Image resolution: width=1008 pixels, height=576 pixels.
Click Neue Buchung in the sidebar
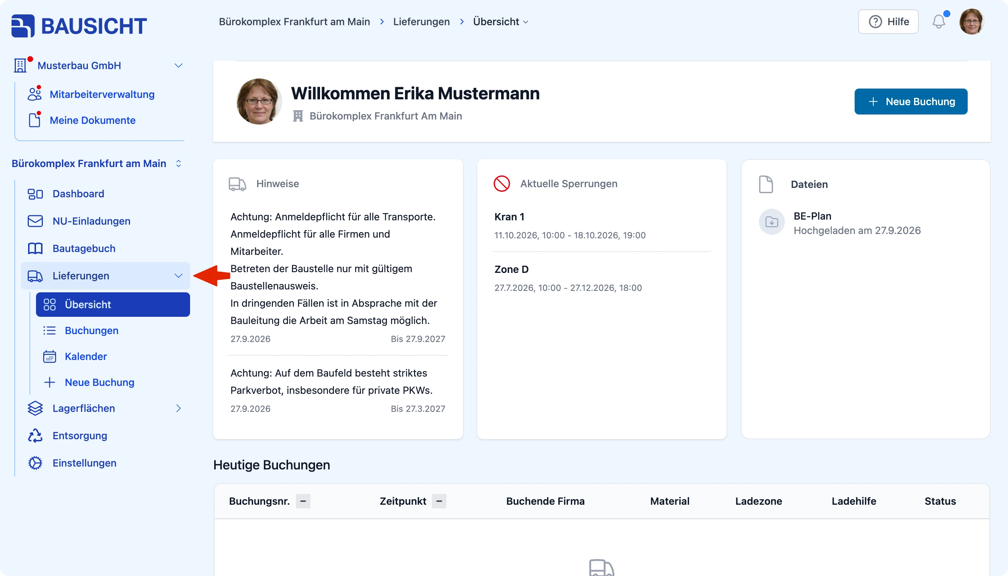(x=100, y=382)
